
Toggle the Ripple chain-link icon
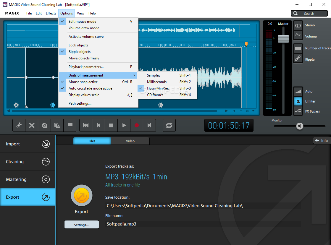click(298, 58)
